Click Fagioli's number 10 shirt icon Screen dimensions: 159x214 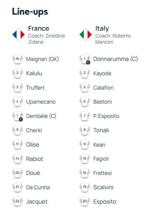[84, 159]
